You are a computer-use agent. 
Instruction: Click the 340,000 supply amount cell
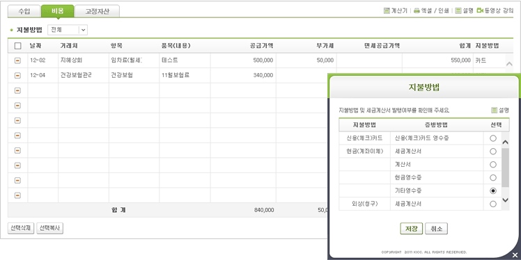(x=243, y=76)
